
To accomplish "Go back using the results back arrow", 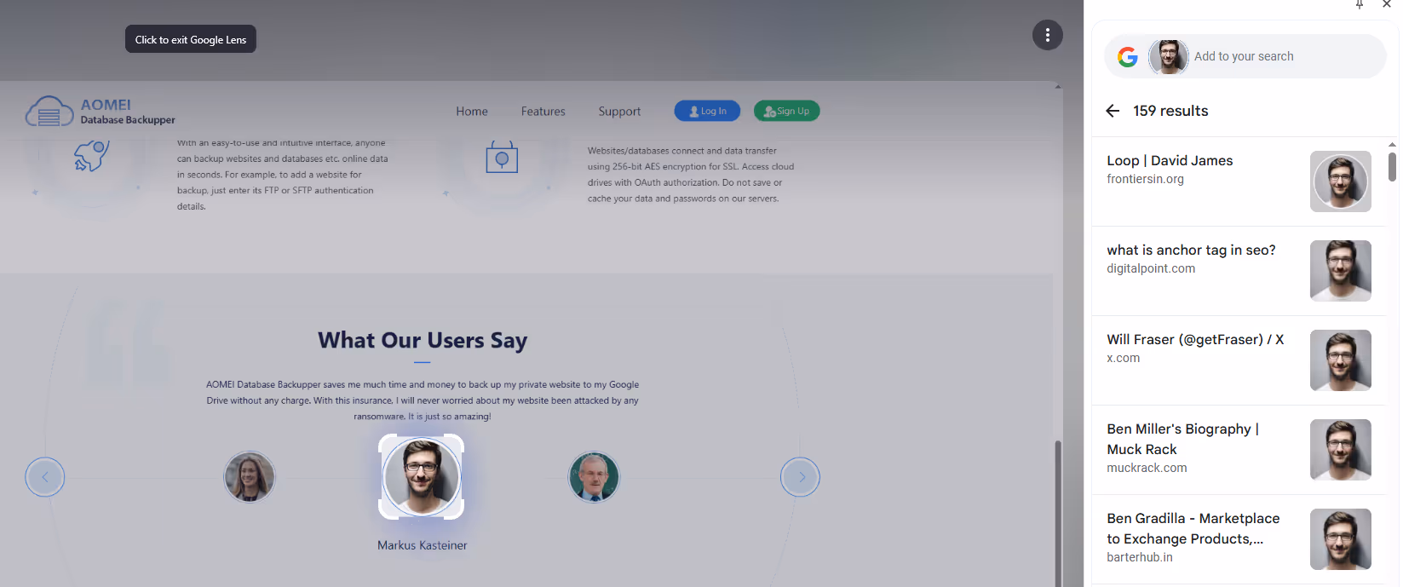I will (x=1113, y=111).
